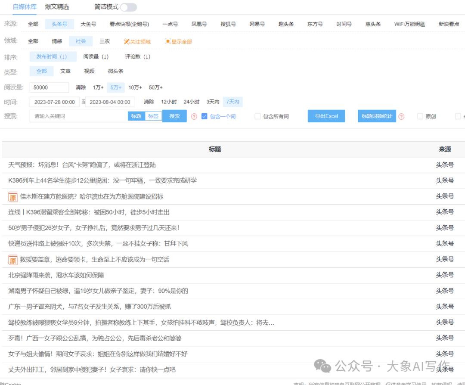Check the 原创 checkbox
465x385 pixels.
[x=420, y=116]
